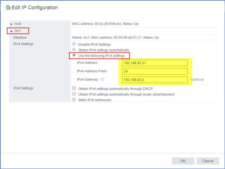Screen dimensions: 225x169
Task: Click the 'IPv4 Gateway:' field label
Action: [88, 80]
